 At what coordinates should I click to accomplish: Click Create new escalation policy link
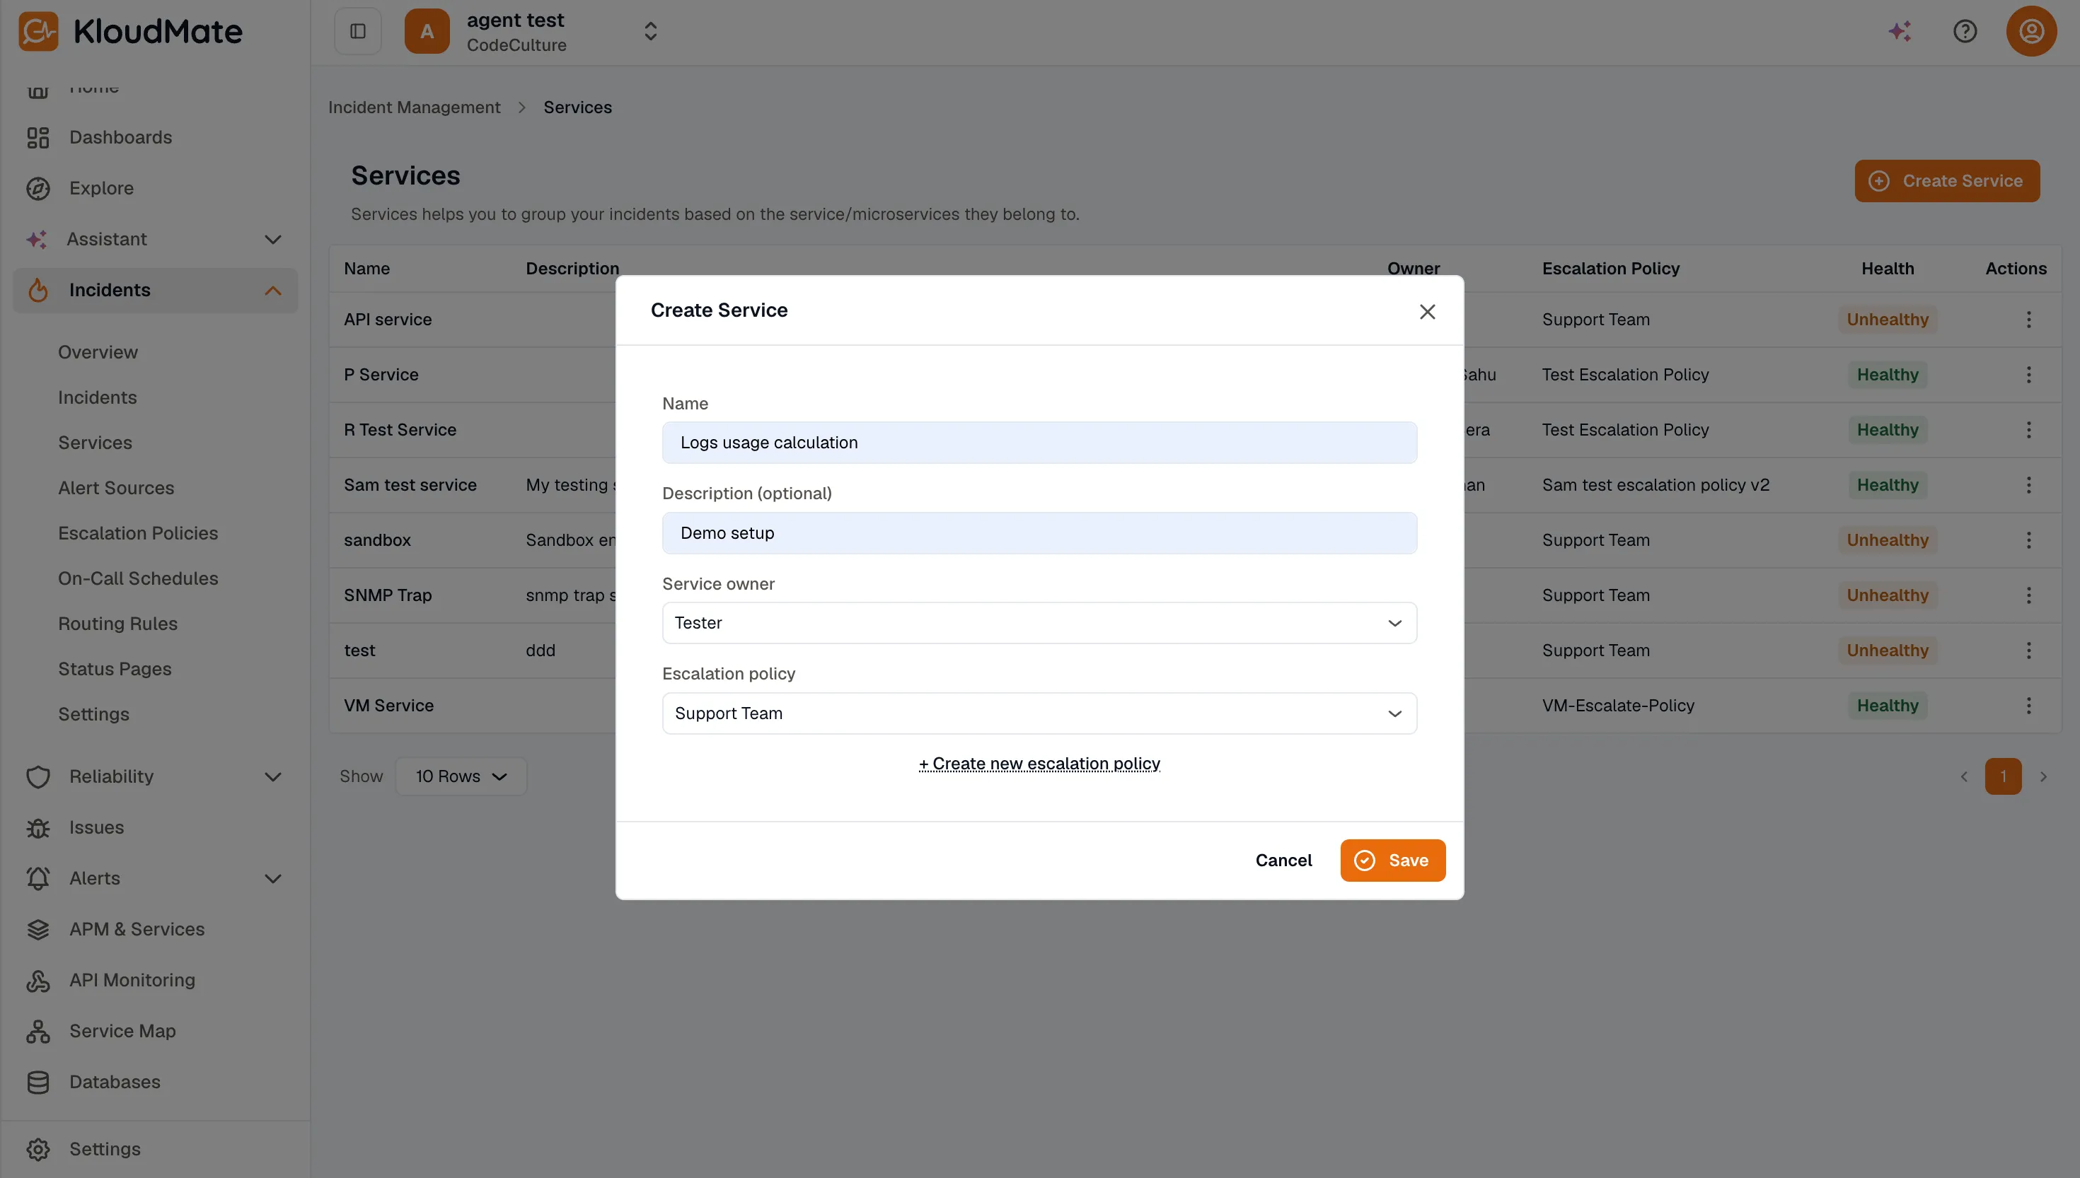1039,764
